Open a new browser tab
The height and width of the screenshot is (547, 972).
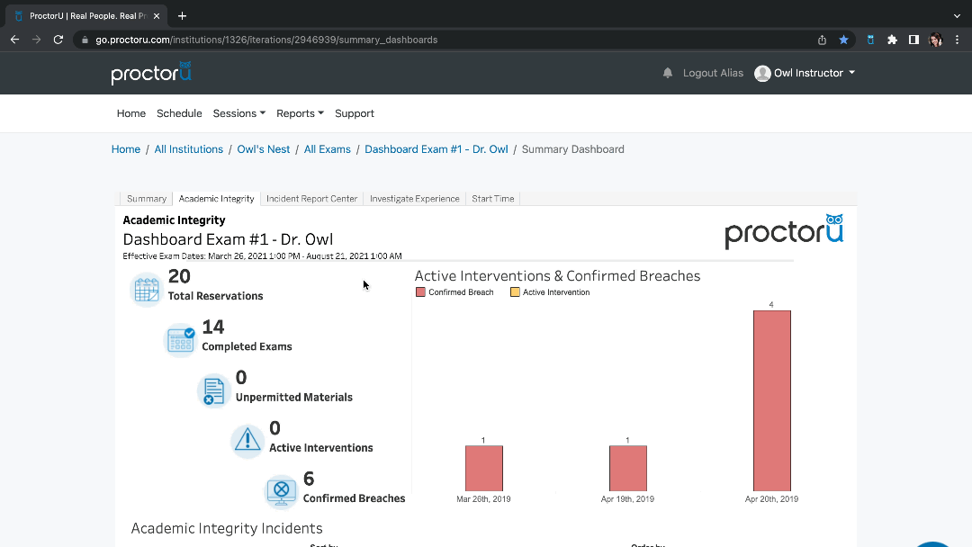point(182,16)
